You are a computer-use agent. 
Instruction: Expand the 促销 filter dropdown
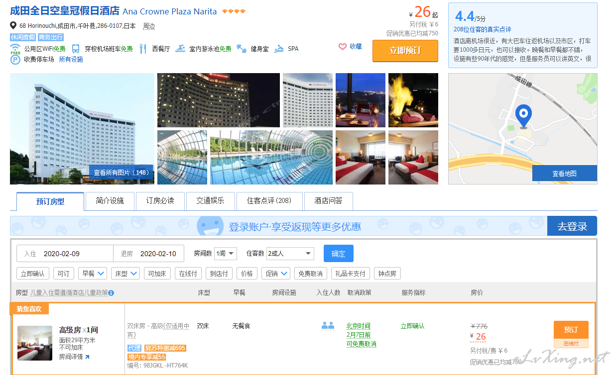coord(276,274)
